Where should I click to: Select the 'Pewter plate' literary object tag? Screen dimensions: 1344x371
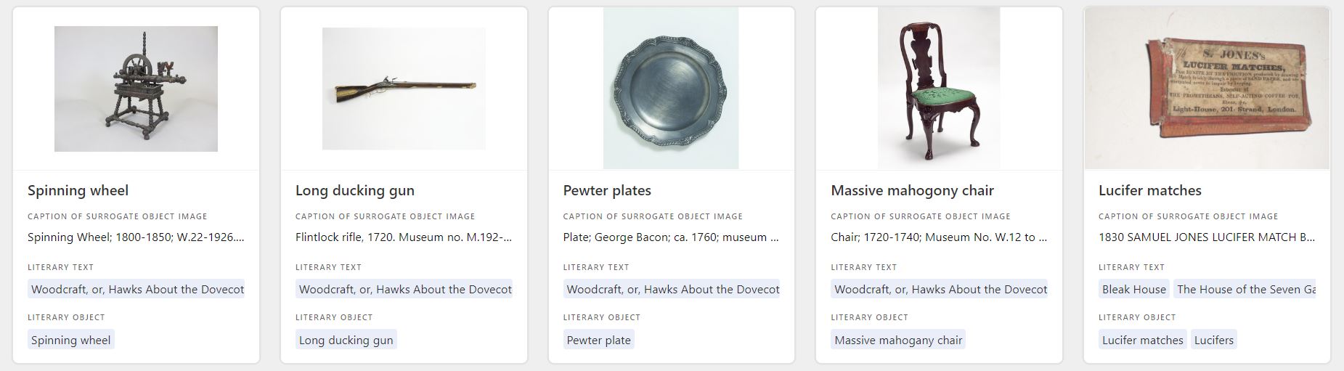[x=598, y=340]
